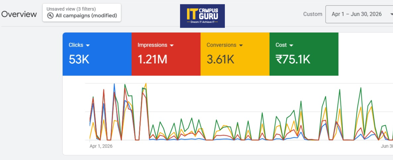Click the Overview page heading
Viewport: 393px width, 160px height.
coord(19,14)
